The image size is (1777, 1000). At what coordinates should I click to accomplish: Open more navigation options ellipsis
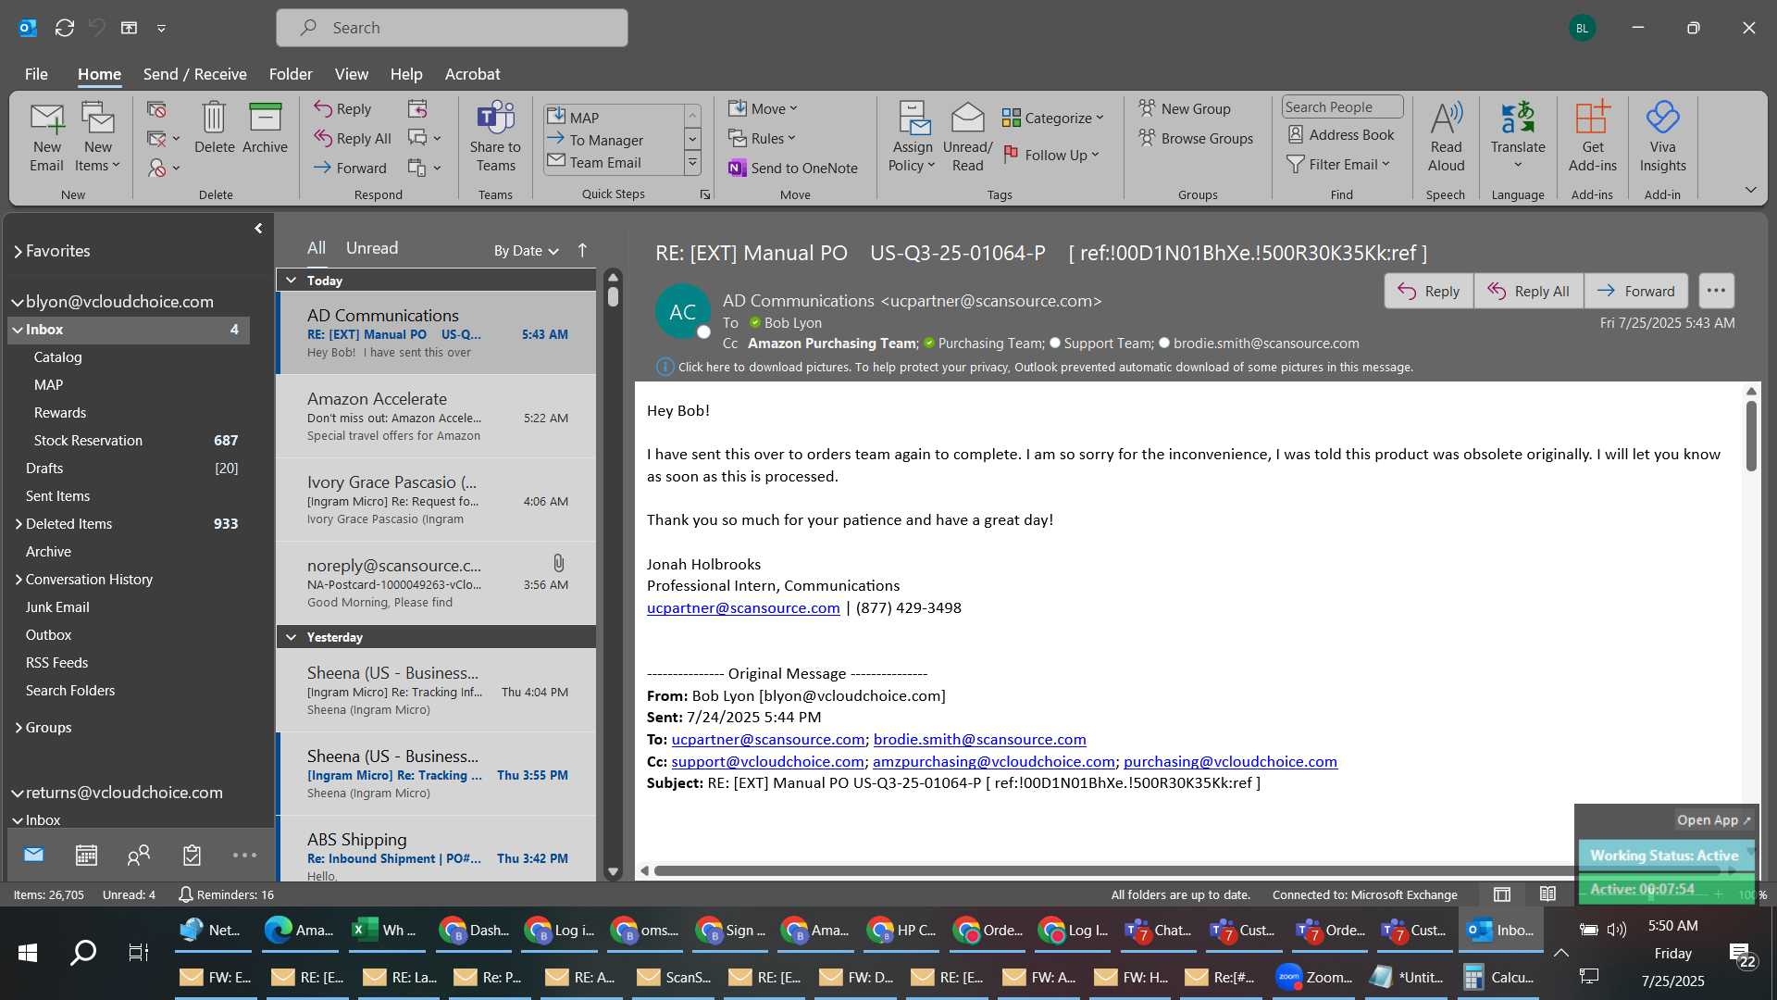(x=244, y=856)
